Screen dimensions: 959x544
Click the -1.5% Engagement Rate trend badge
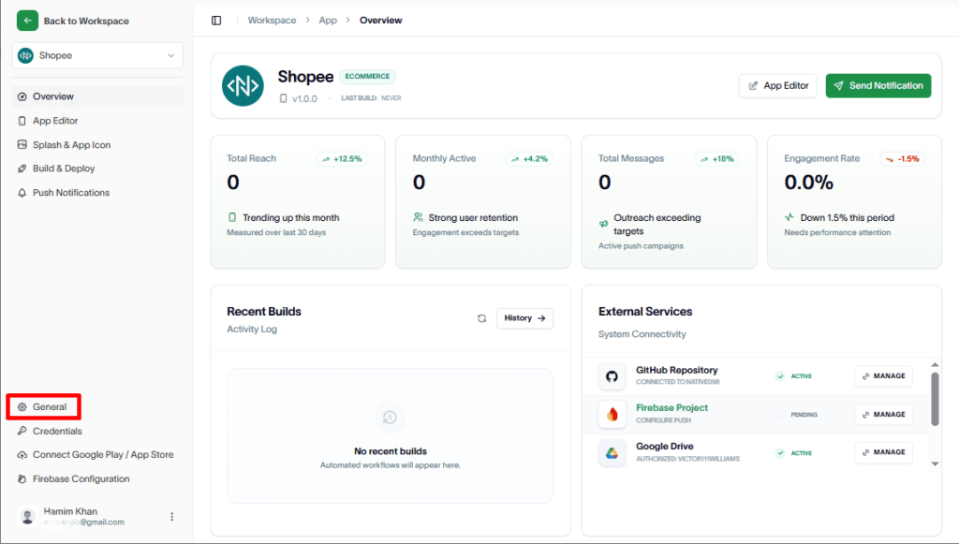coord(903,159)
